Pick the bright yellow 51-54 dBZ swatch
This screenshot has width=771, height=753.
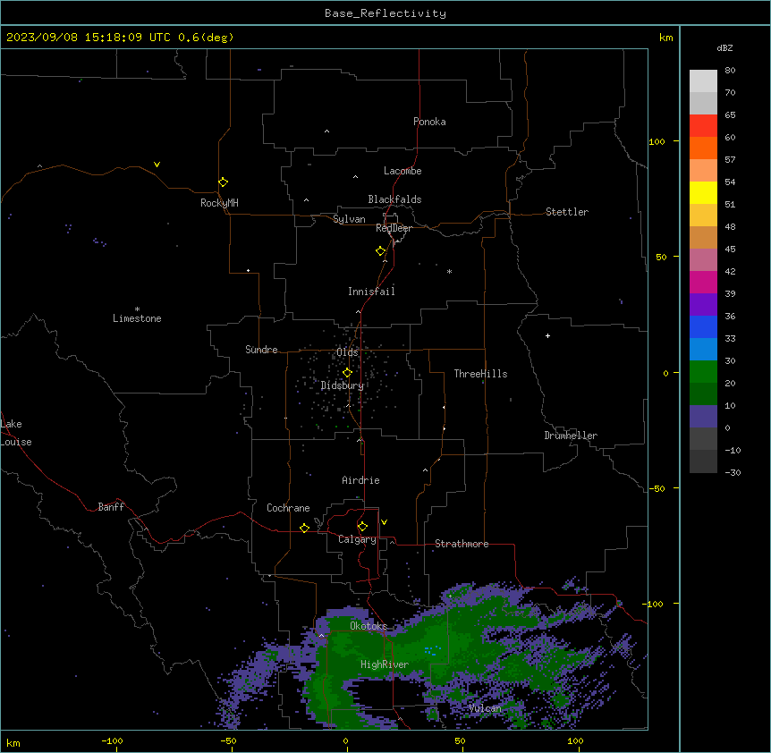pyautogui.click(x=703, y=192)
